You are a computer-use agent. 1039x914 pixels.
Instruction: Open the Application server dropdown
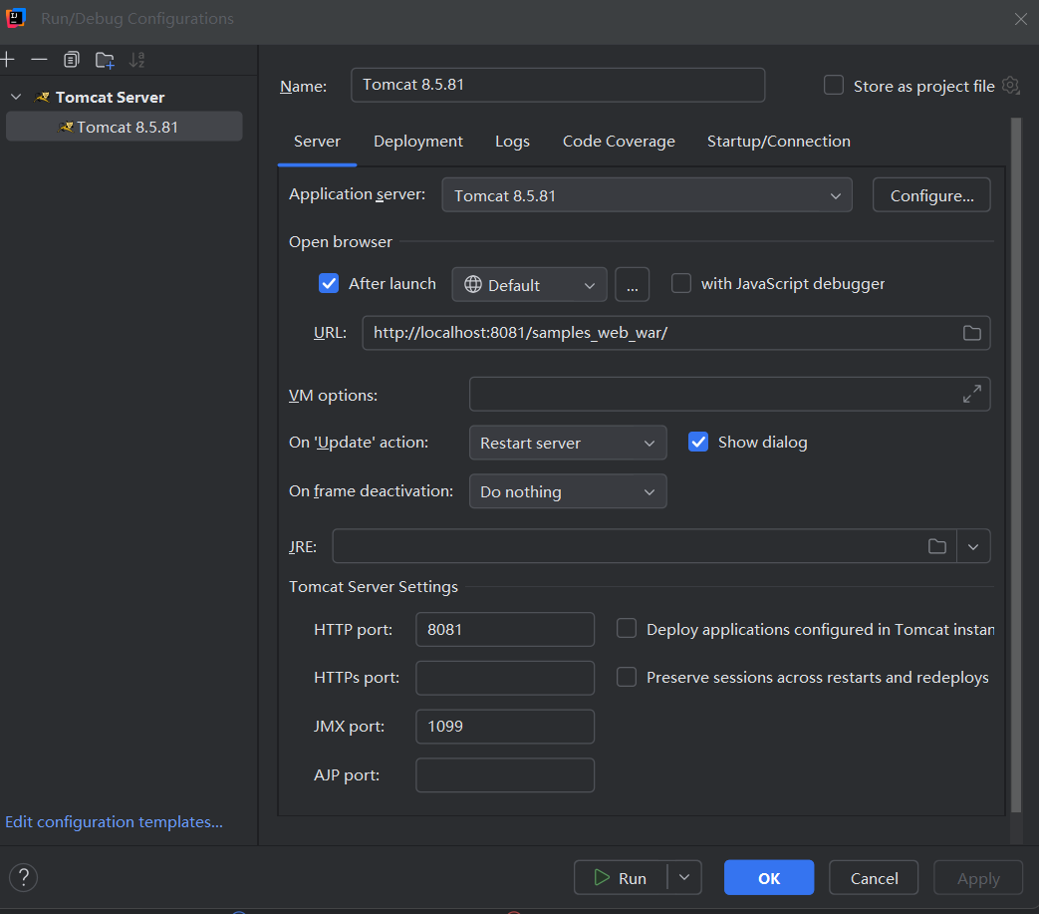coord(647,195)
